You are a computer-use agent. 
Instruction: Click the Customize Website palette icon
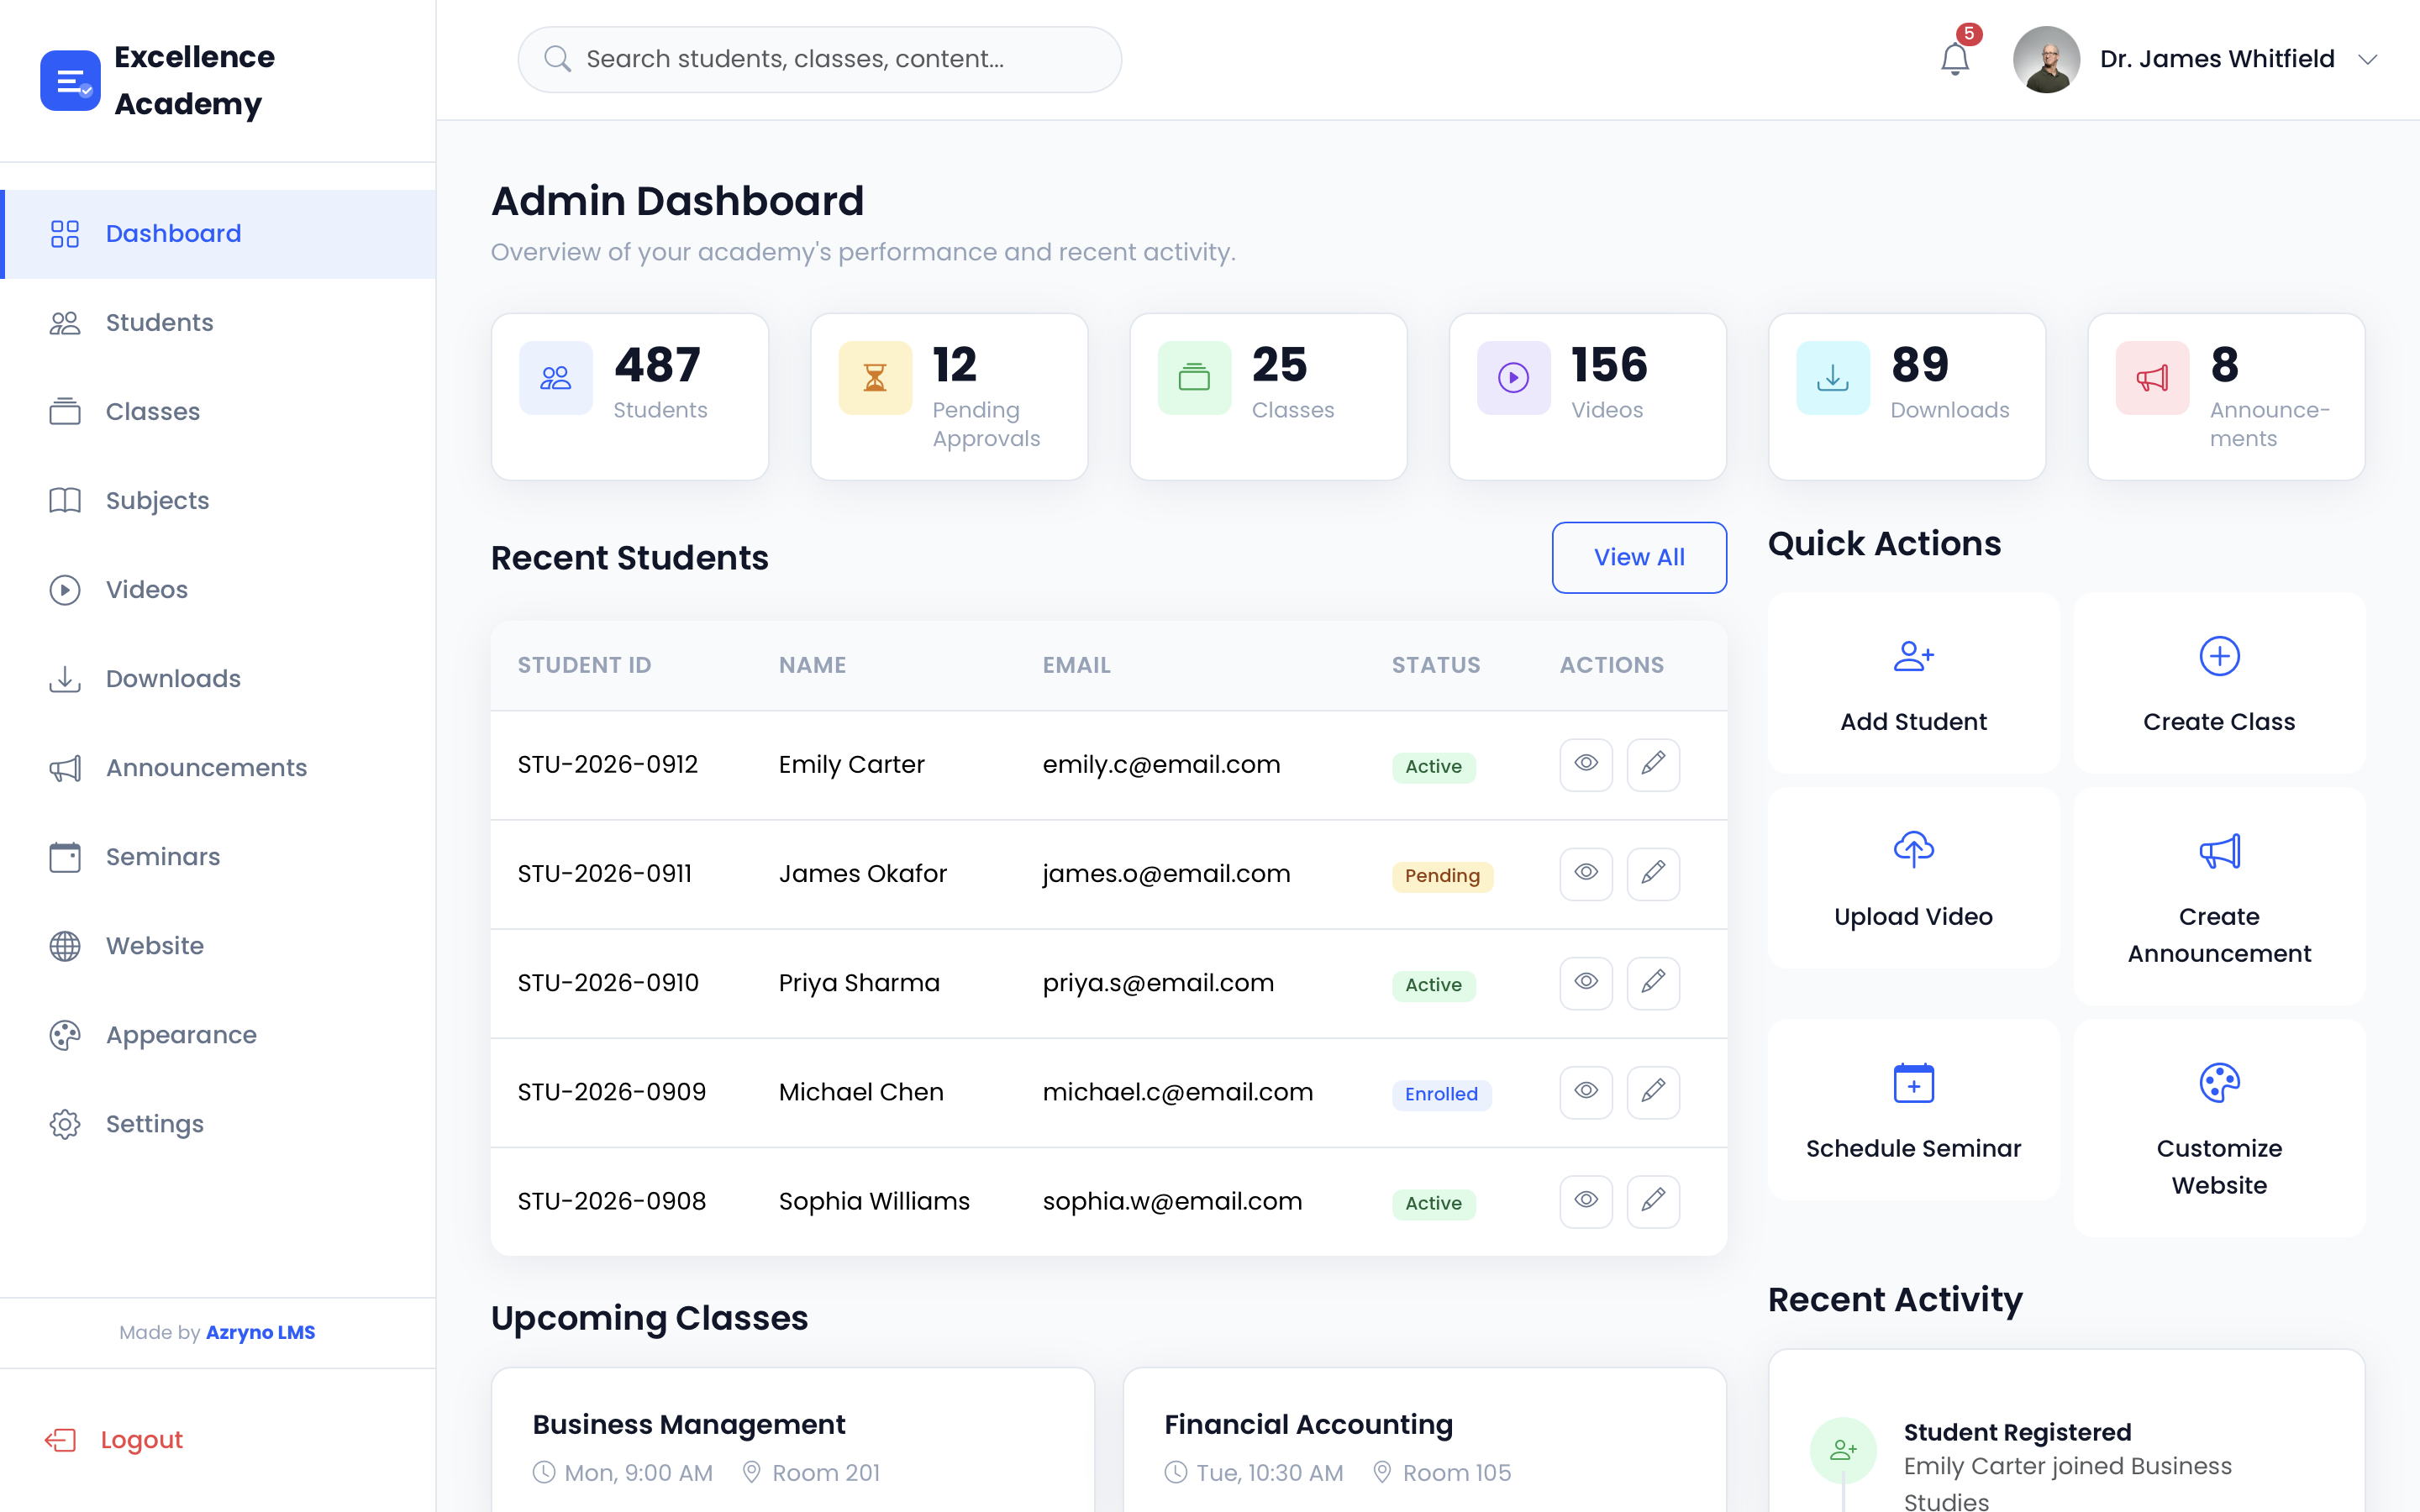coord(2219,1082)
